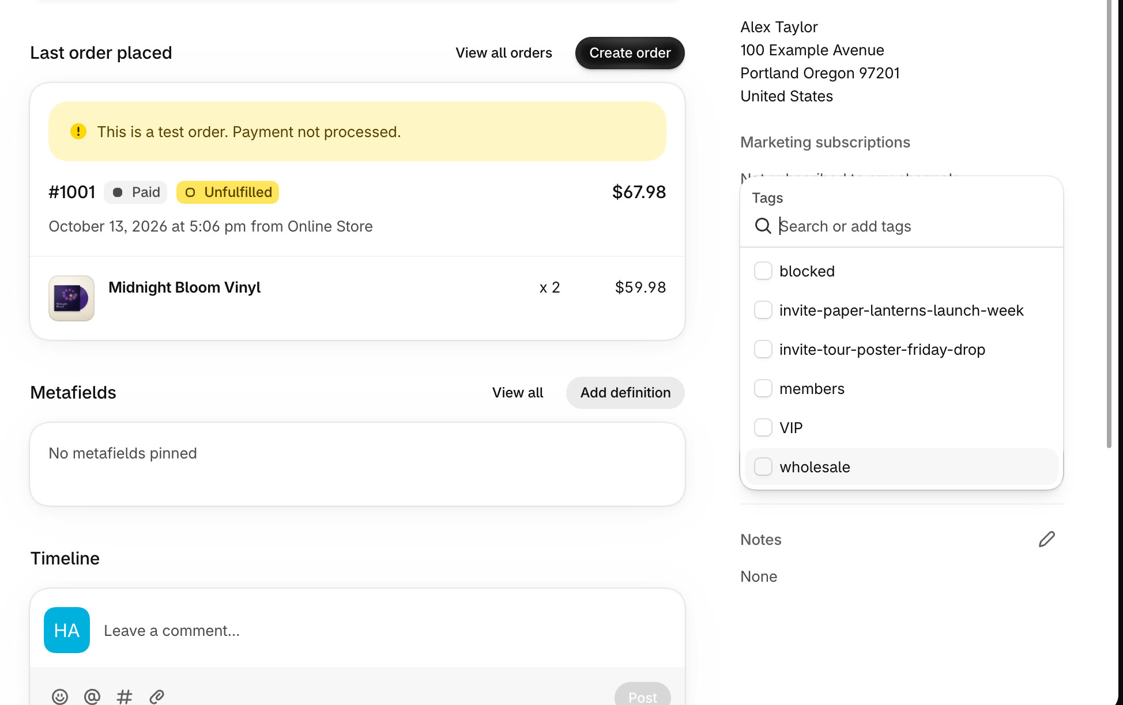This screenshot has height=705, width=1123.
Task: Click the @ mention icon
Action: (x=92, y=696)
